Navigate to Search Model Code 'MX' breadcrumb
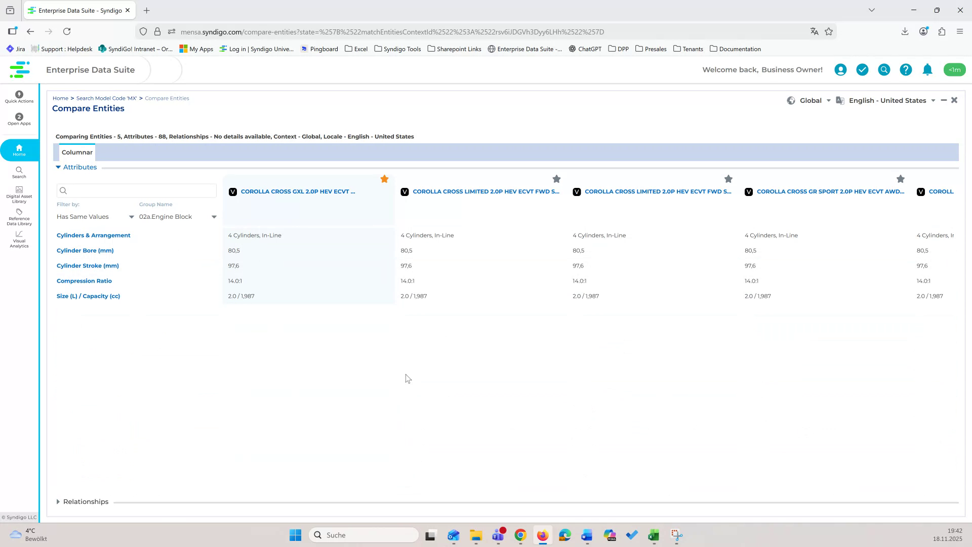 (106, 98)
